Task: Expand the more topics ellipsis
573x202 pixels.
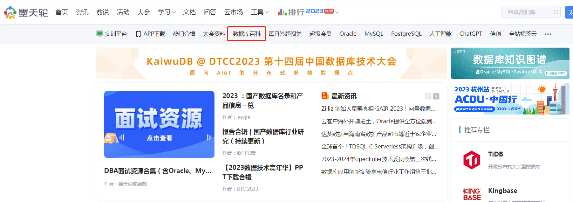Action: (x=548, y=34)
